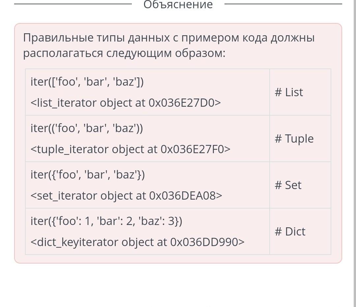This screenshot has width=356, height=307.
Task: Select the iter(('foo', 'bar', 'baz')) tuple code line
Action: click(87, 128)
